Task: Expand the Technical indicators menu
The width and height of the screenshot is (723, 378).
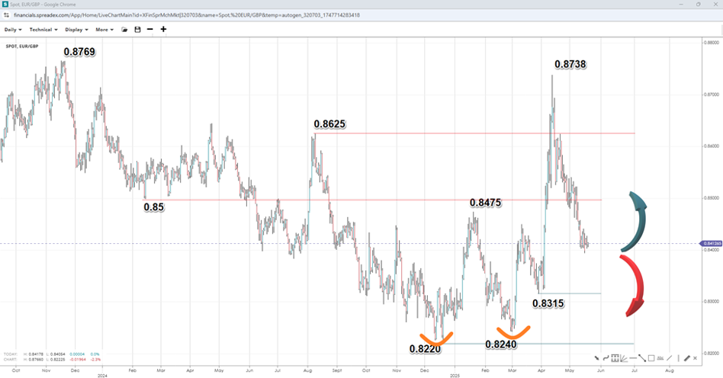Action: (x=43, y=30)
